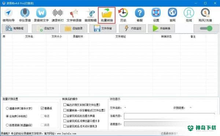Sort by 文件地址 column header
Viewport: 220px width, 136px height.
121,36
